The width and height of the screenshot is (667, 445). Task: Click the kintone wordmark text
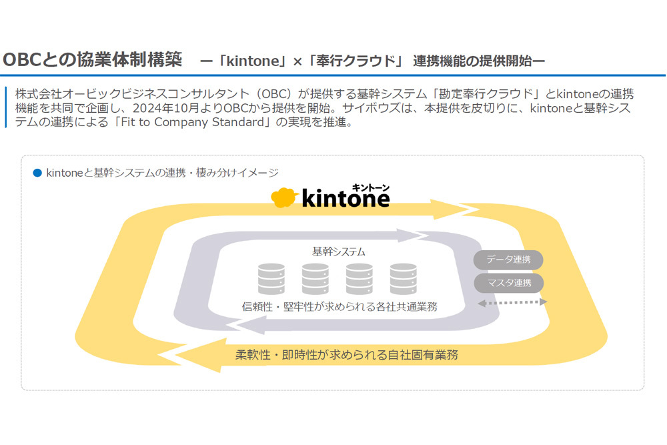pyautogui.click(x=346, y=199)
